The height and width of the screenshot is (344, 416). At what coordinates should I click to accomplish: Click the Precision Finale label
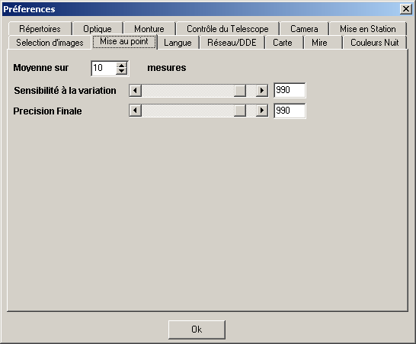click(x=47, y=111)
